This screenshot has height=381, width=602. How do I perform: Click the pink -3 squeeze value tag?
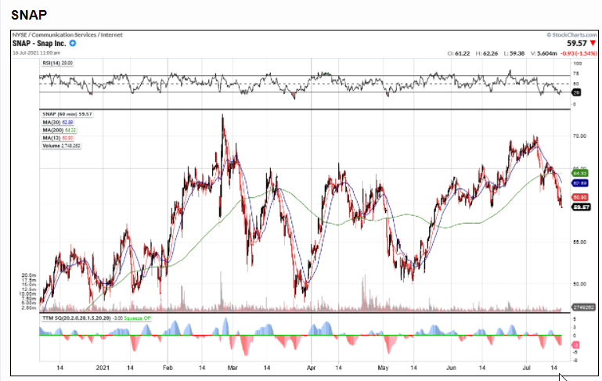pyautogui.click(x=575, y=345)
